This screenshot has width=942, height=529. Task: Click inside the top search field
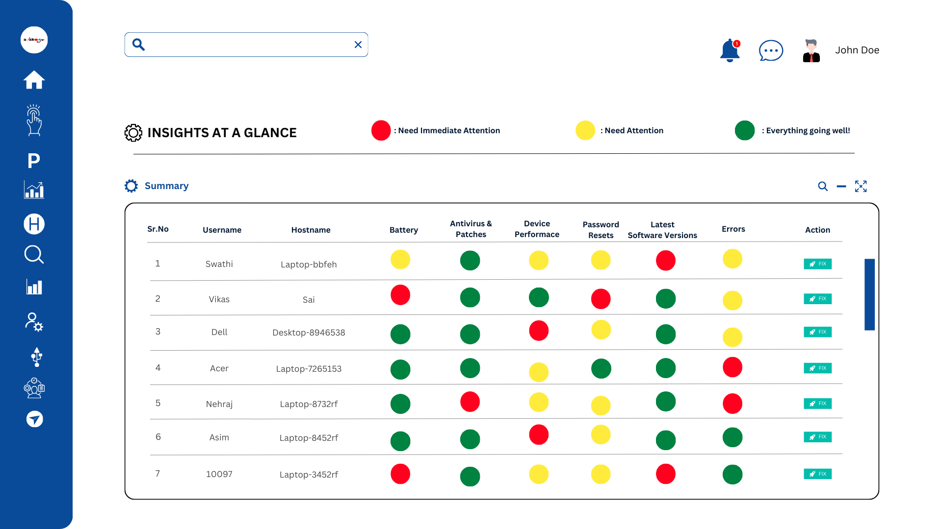pos(246,45)
